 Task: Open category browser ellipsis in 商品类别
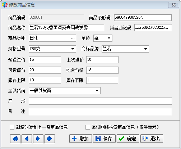pos(73,39)
